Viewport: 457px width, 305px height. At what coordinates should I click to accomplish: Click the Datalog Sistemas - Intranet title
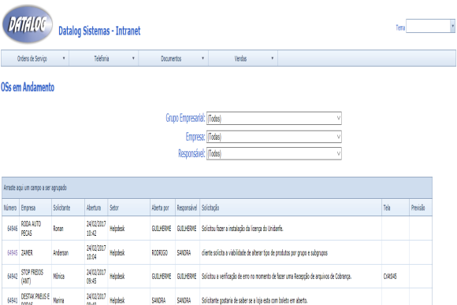[x=99, y=31]
